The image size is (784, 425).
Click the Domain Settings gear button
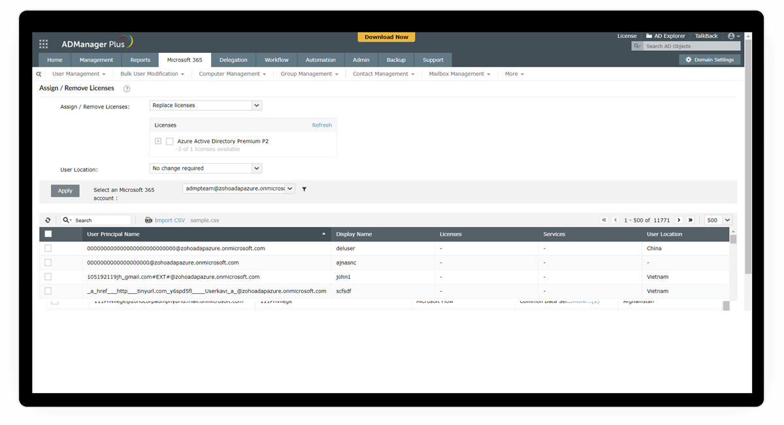(x=710, y=59)
